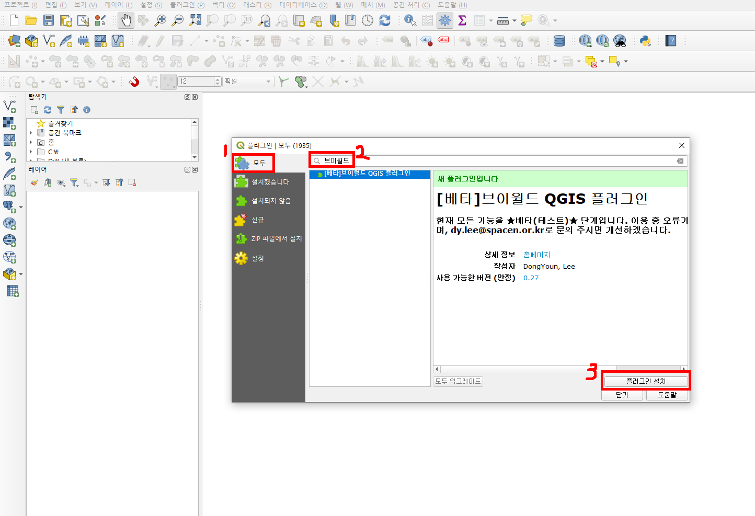Click the New GeoPackage Layer icon
Image resolution: width=755 pixels, height=516 pixels.
31,40
